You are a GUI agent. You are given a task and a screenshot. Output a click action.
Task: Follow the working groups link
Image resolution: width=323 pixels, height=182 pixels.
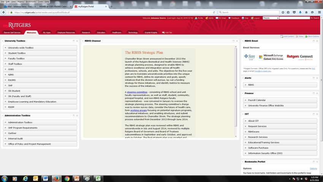point(138,110)
